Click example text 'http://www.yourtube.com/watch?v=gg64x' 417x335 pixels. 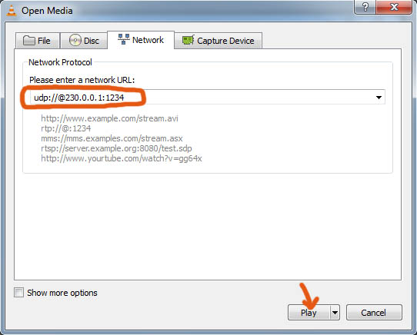[x=122, y=158]
